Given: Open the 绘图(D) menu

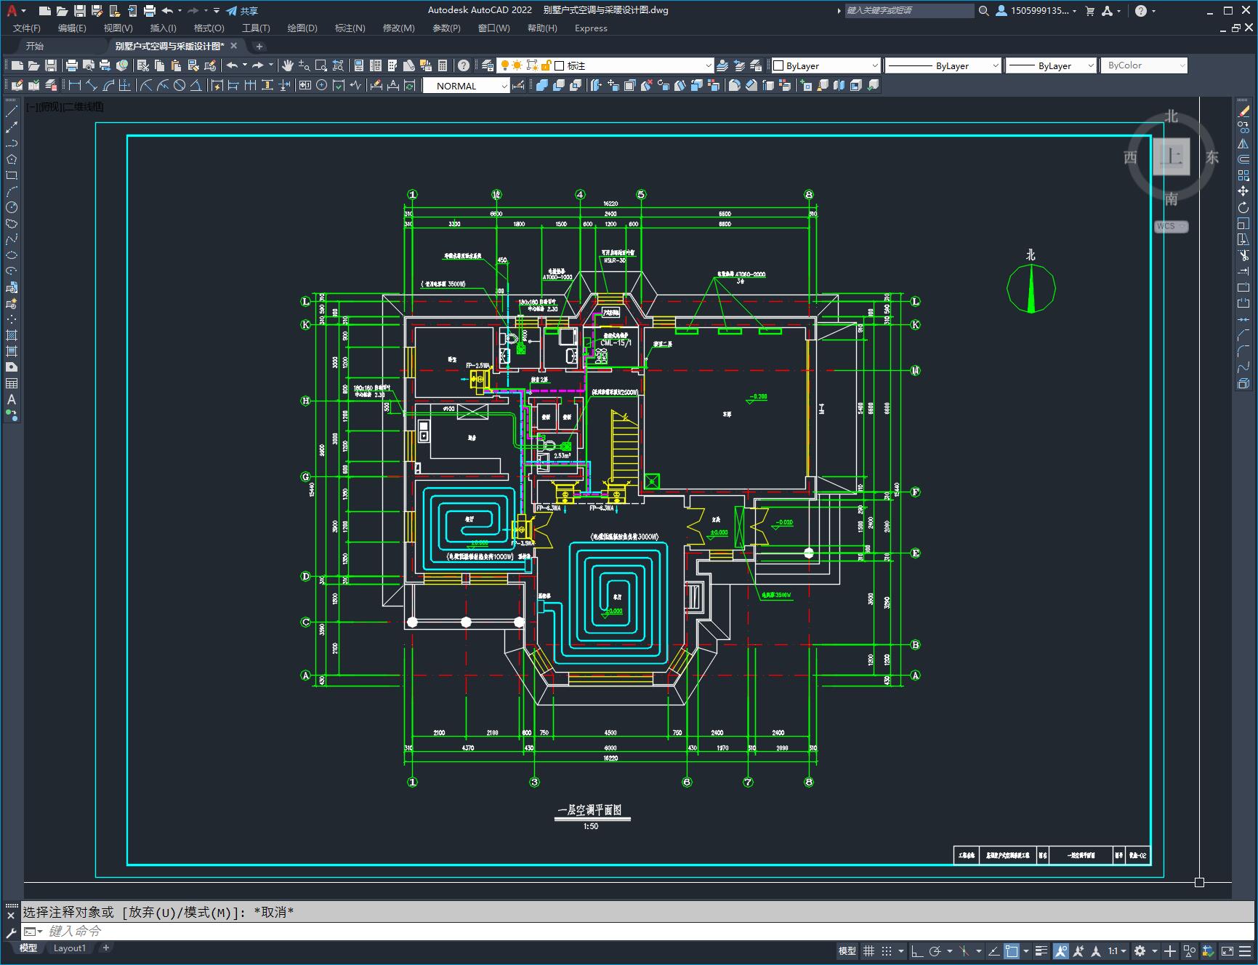Looking at the screenshot, I should point(302,28).
